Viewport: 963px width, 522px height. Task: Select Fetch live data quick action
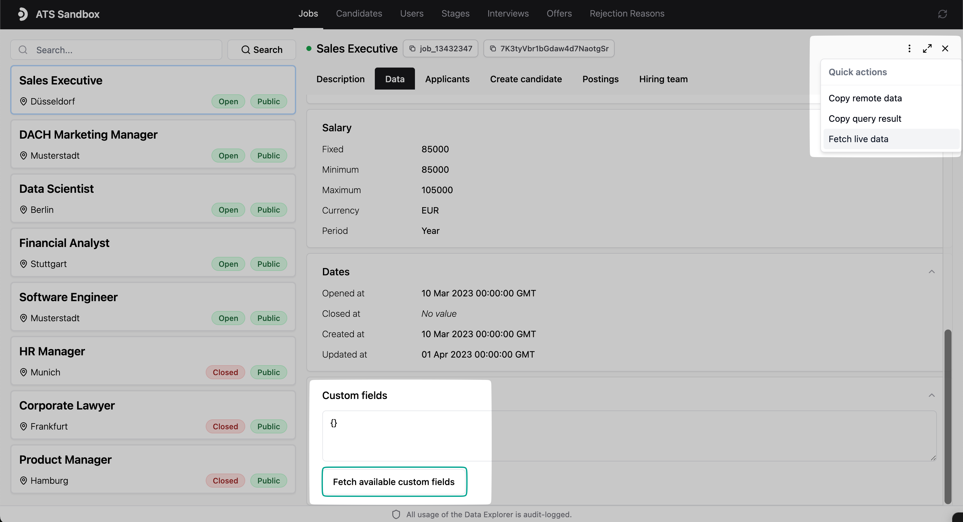click(891, 139)
